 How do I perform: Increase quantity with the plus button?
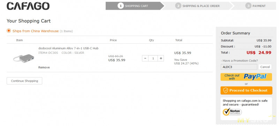coord(161,58)
